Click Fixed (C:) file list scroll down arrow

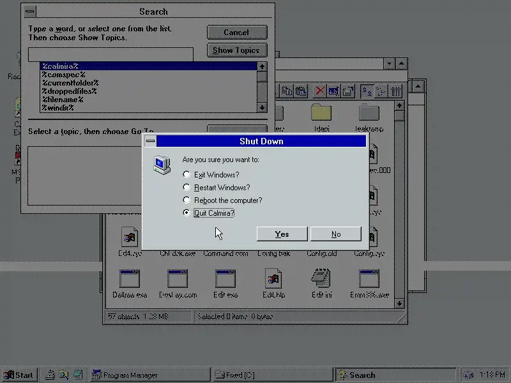click(x=400, y=304)
